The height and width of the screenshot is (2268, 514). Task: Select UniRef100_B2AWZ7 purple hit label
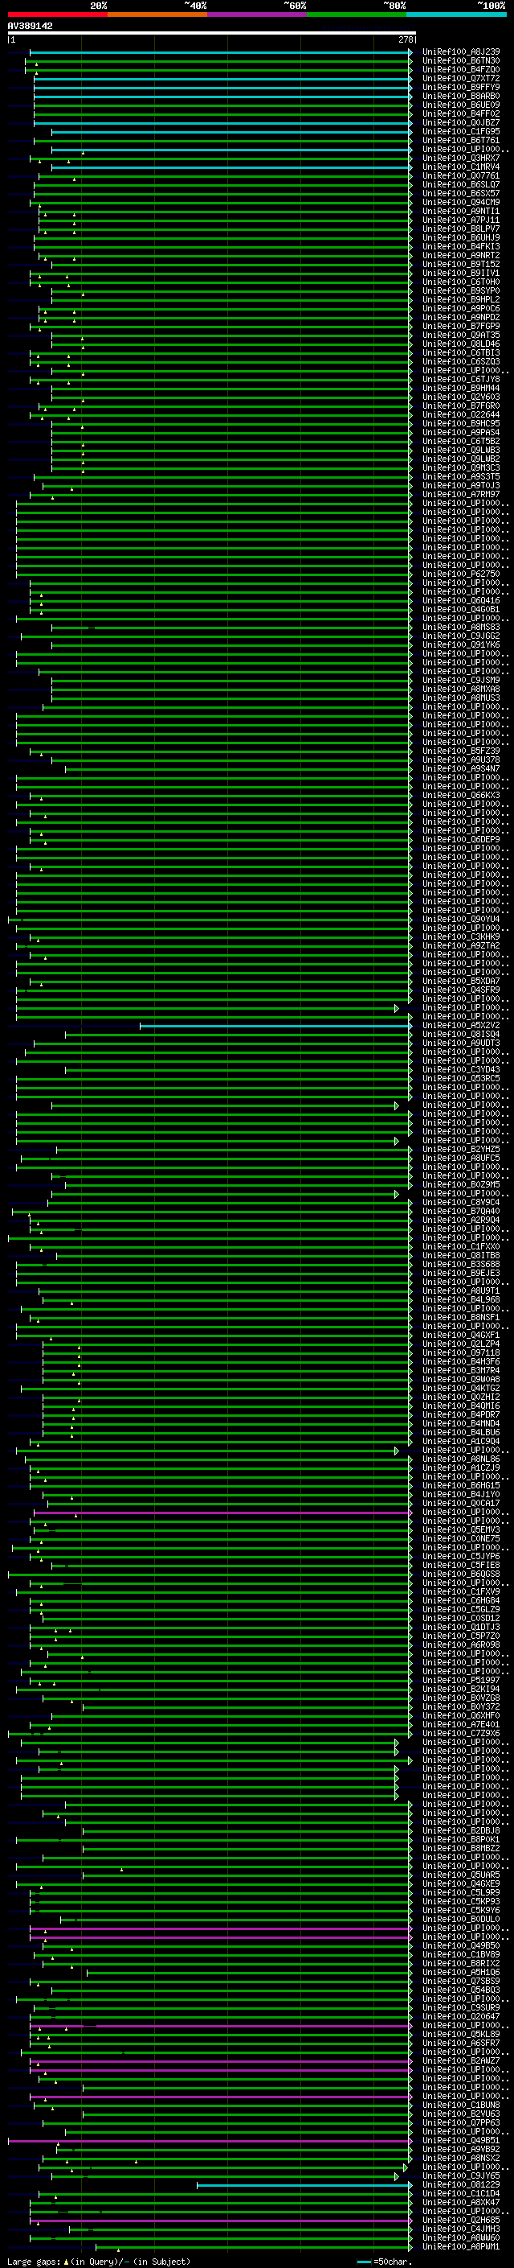coord(461,2060)
